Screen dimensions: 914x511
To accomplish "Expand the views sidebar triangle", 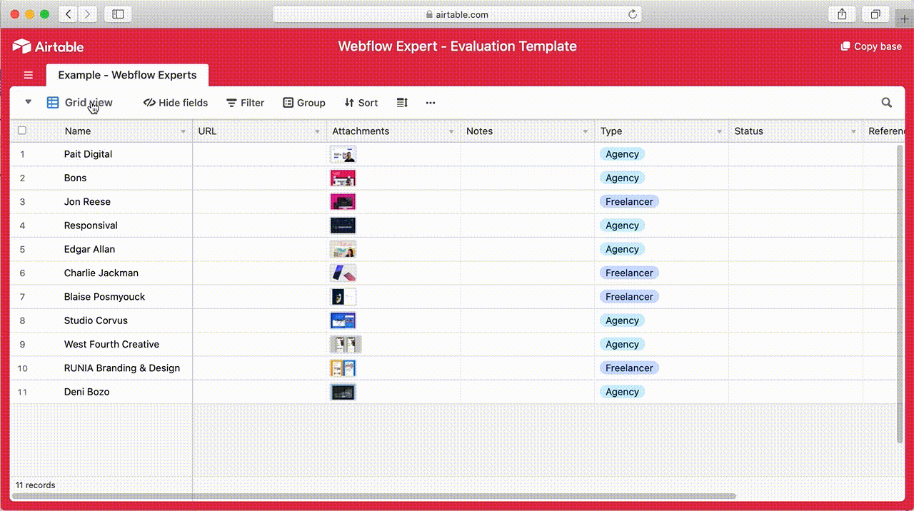I will click(29, 102).
